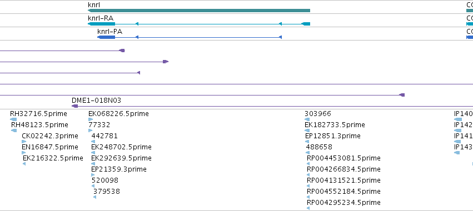Select the 379538 feature arrow

pyautogui.click(x=94, y=197)
